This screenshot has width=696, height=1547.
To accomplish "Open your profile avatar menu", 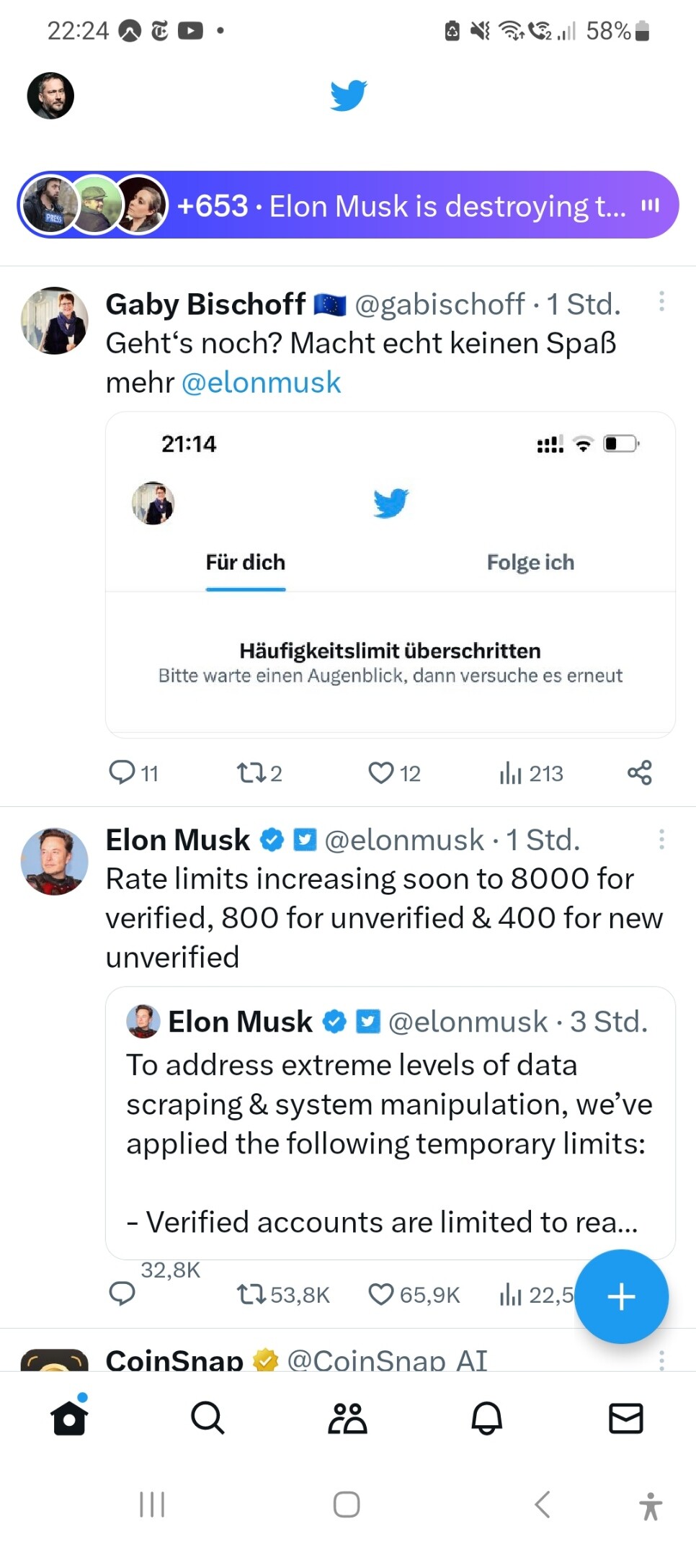I will [x=50, y=95].
